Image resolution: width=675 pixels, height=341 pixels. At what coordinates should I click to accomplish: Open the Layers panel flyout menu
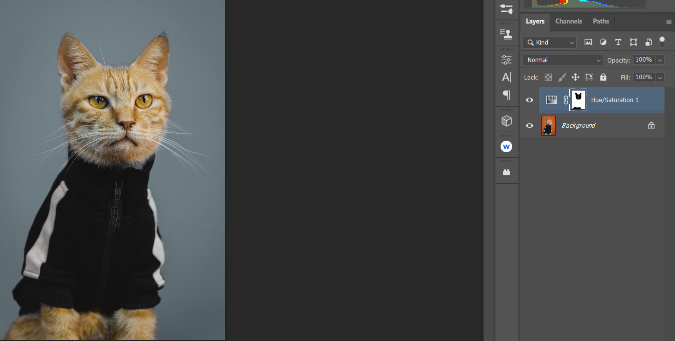(x=668, y=22)
